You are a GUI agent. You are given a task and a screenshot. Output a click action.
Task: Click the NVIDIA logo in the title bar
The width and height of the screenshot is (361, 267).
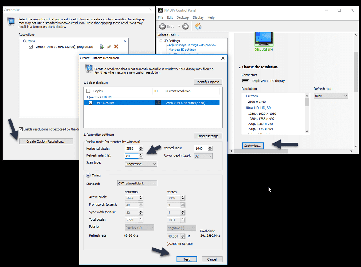(x=160, y=10)
